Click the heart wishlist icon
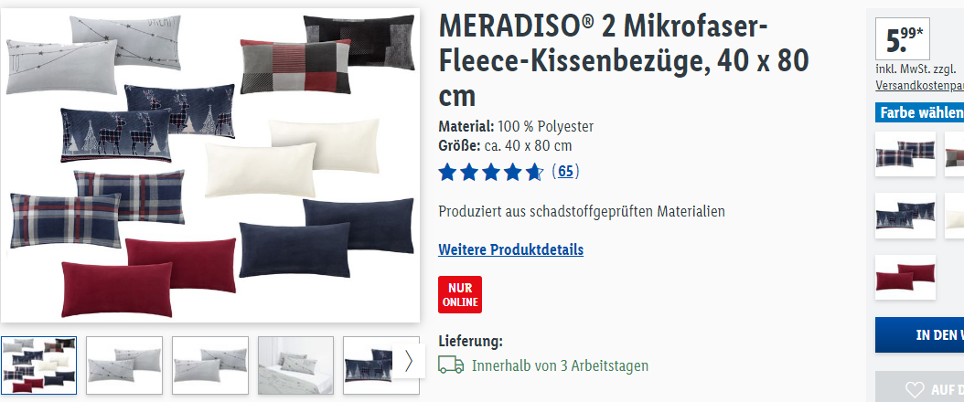The height and width of the screenshot is (402, 964). [x=915, y=389]
